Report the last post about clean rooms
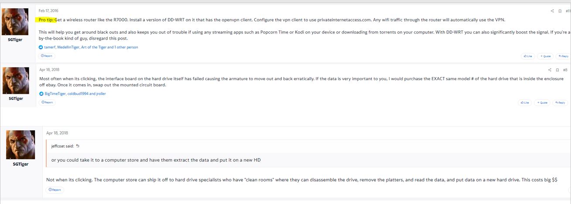The width and height of the screenshot is (571, 204). click(55, 190)
